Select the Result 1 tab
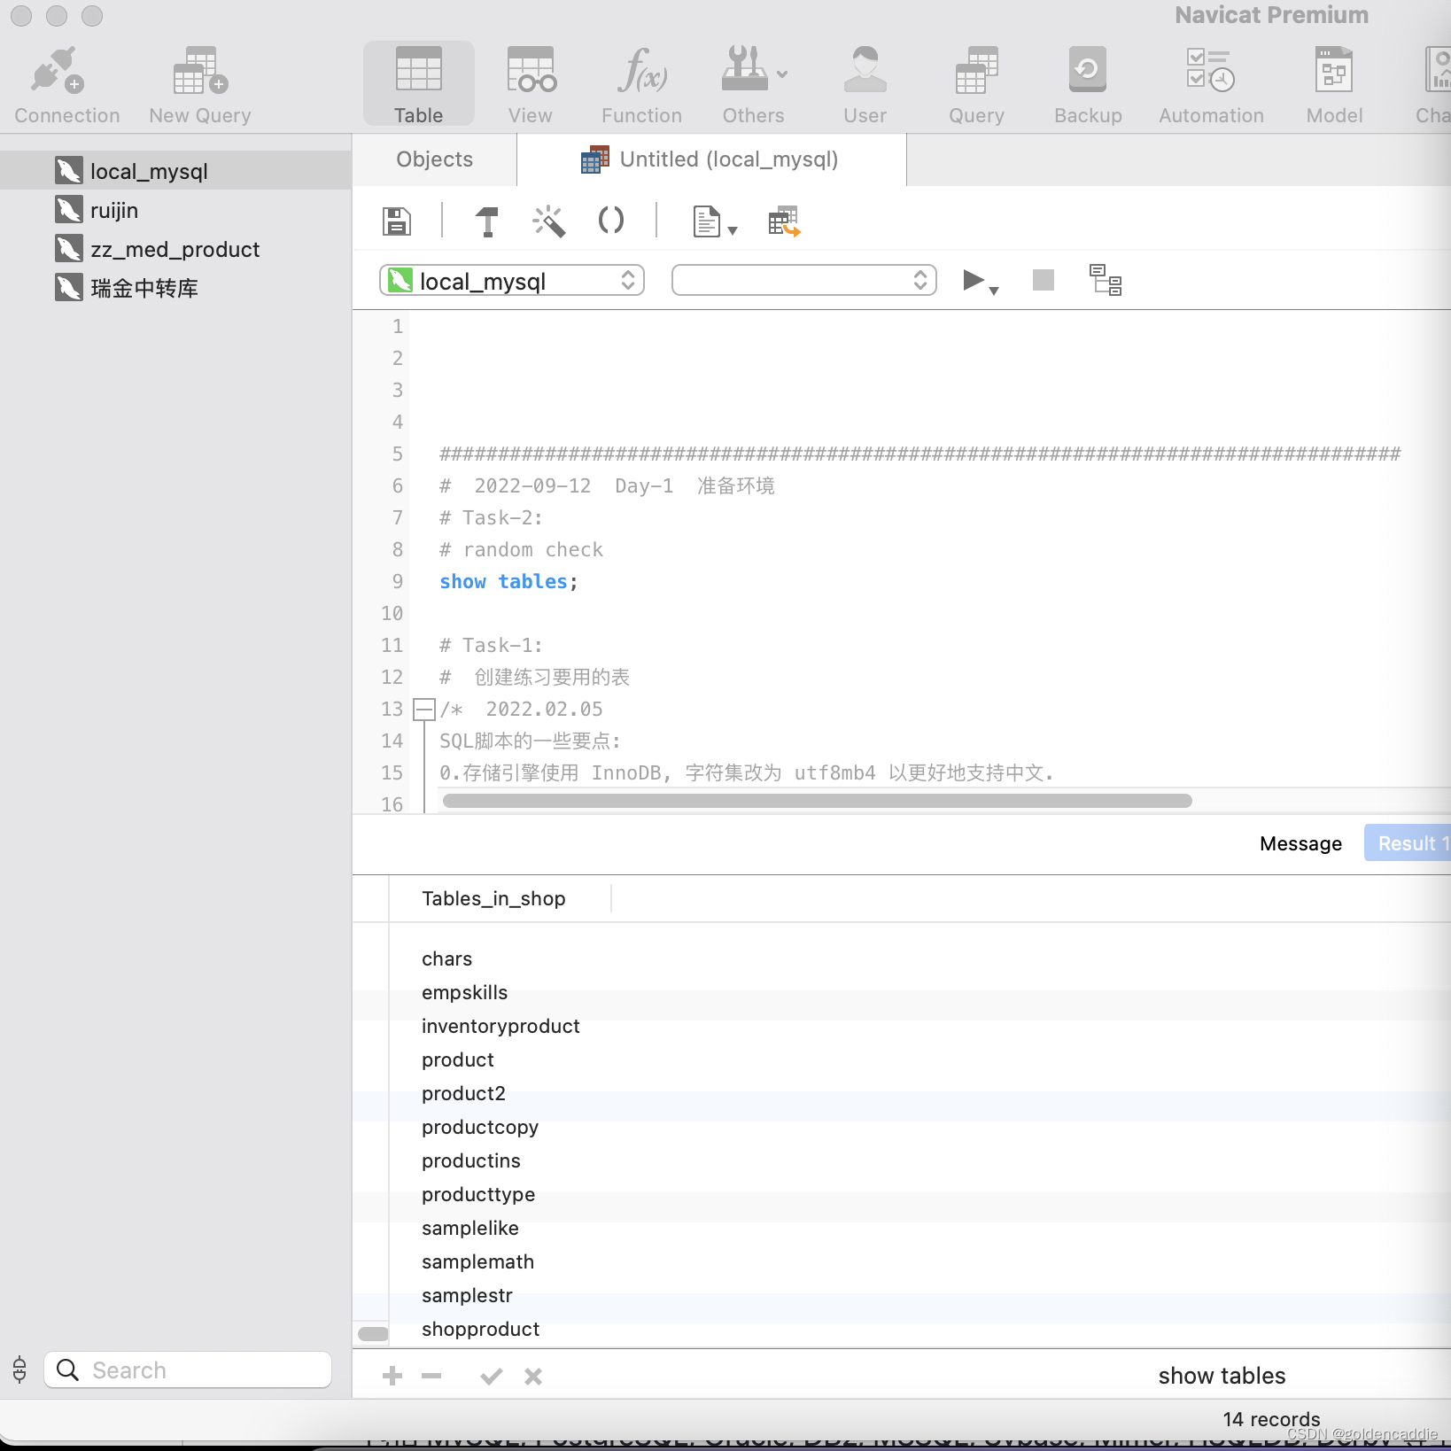This screenshot has height=1451, width=1451. 1408,843
